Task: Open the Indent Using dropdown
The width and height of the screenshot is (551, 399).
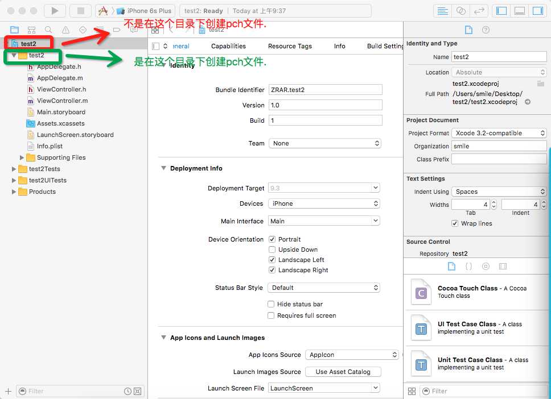Action: tap(499, 191)
